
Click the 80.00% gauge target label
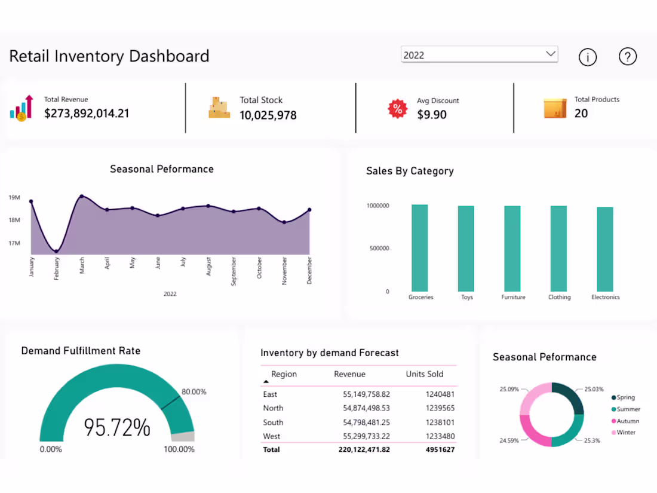tap(194, 391)
